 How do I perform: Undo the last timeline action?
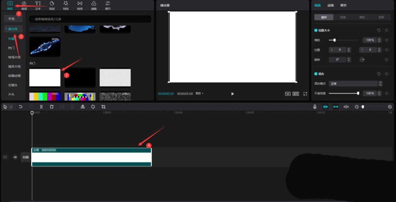coord(21,107)
